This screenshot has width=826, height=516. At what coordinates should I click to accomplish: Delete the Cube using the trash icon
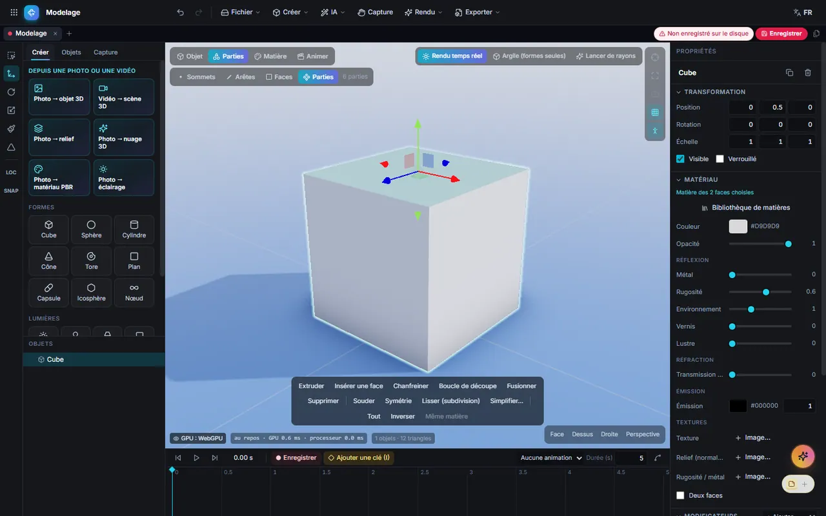808,73
